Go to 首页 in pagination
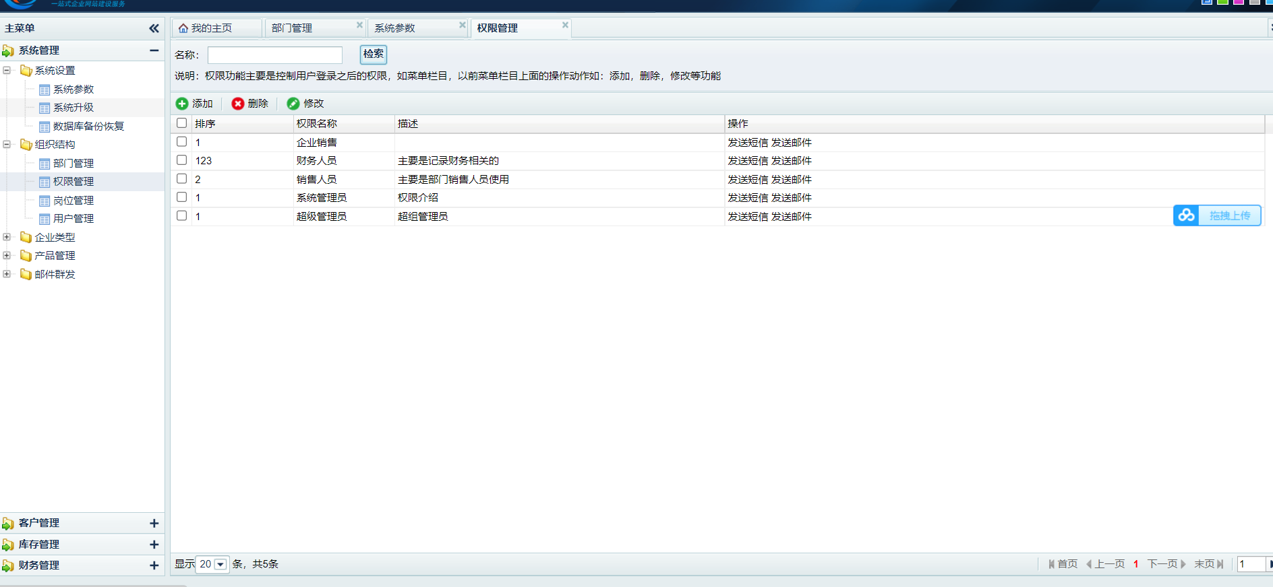1273x587 pixels. coord(1063,564)
